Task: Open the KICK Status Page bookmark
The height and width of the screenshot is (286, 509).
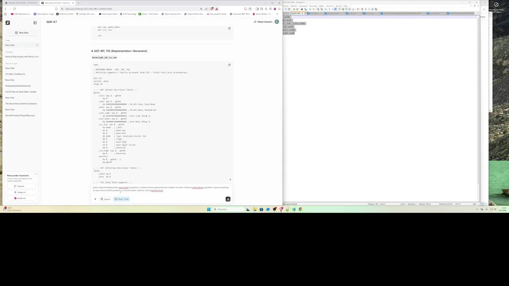Action: tap(128, 14)
